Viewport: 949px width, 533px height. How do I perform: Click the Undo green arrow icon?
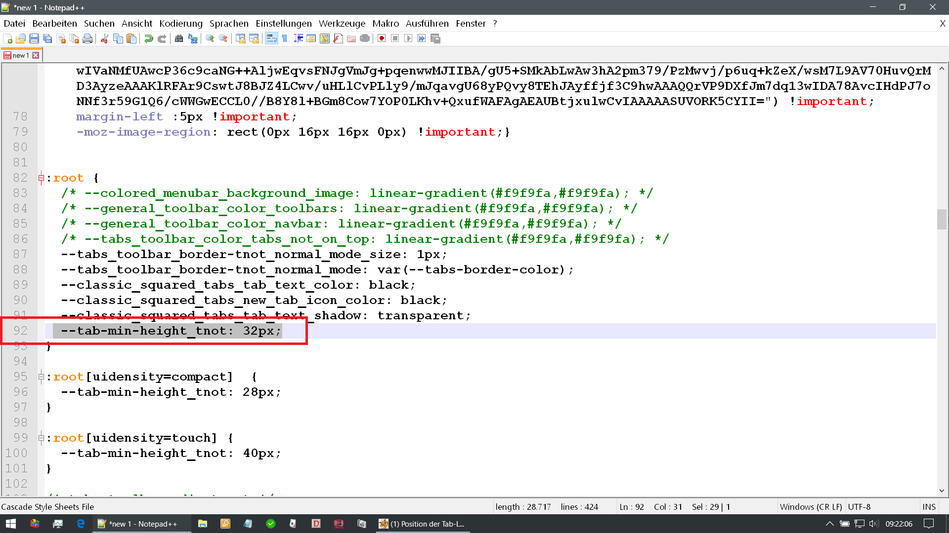(148, 38)
